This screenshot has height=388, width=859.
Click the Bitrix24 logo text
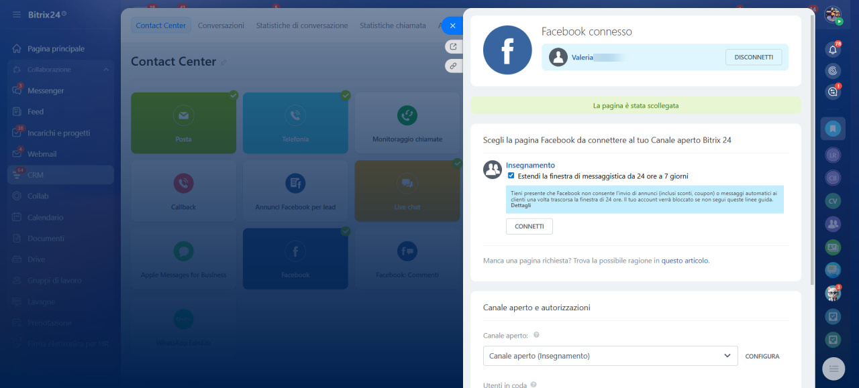(x=44, y=14)
